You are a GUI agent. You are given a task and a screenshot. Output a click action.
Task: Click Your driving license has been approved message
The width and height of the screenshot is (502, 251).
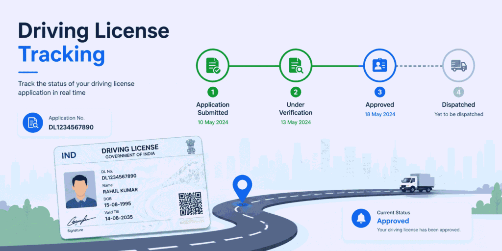pyautogui.click(x=419, y=229)
